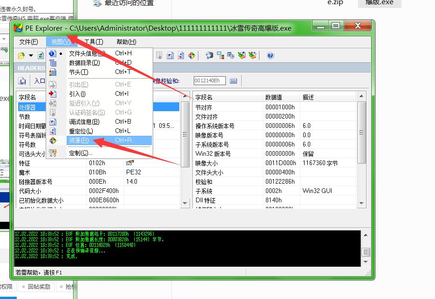Click the open file folder toolbar icon
This screenshot has width=435, height=299.
21,56
